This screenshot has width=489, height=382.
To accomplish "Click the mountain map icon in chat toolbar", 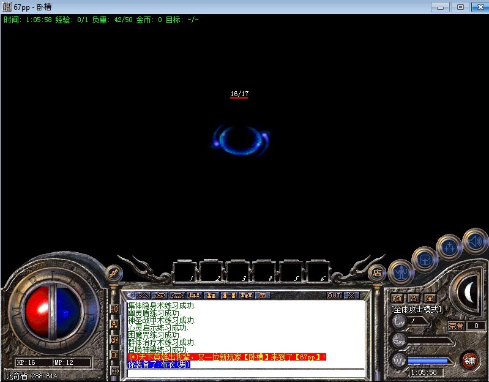I will click(x=143, y=295).
